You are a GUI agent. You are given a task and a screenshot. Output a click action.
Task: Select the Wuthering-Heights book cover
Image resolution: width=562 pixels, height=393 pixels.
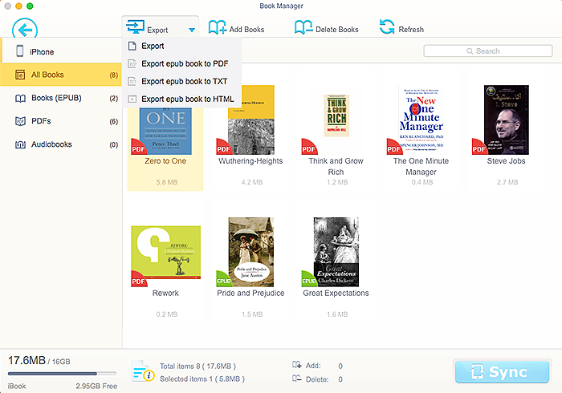point(250,120)
